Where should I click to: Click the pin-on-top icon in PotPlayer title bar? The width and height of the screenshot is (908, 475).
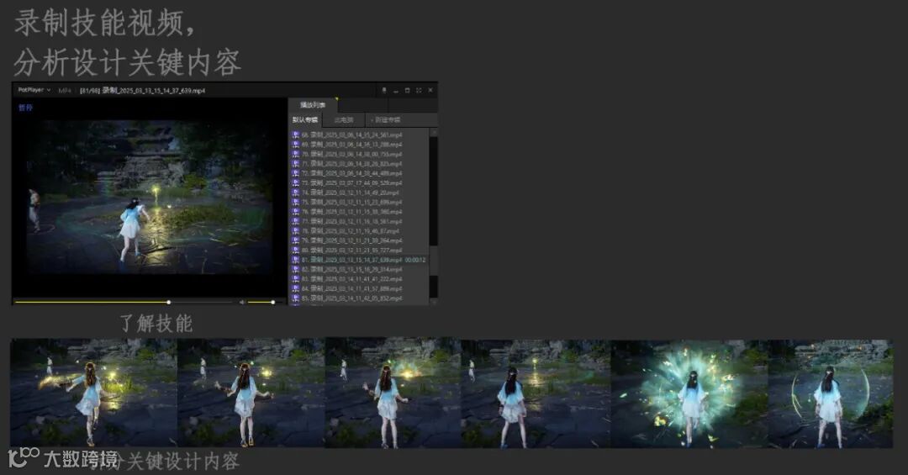384,90
